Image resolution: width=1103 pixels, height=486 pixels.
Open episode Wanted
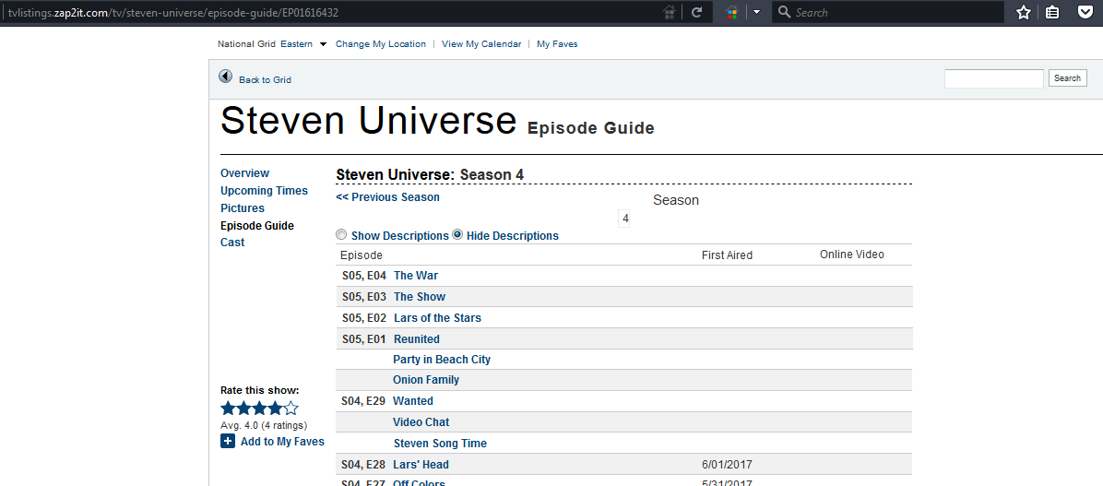coord(413,401)
